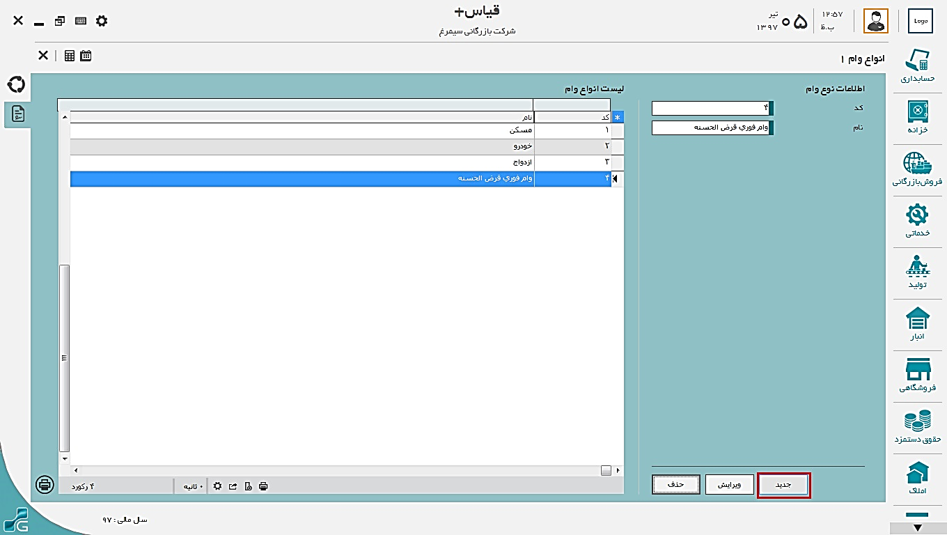The width and height of the screenshot is (947, 535).
Task: Click the horizontal scrollbar left arrow
Action: [x=76, y=471]
